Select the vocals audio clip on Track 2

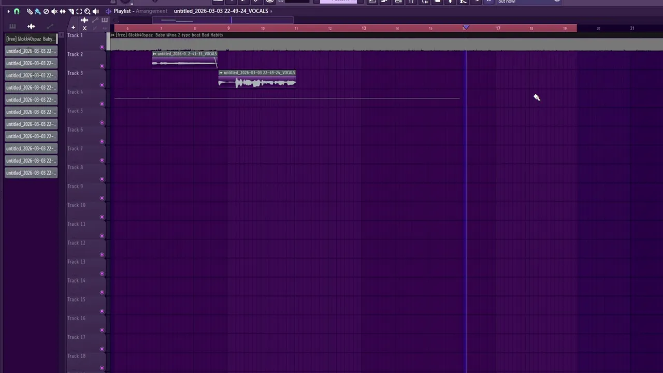click(x=185, y=60)
